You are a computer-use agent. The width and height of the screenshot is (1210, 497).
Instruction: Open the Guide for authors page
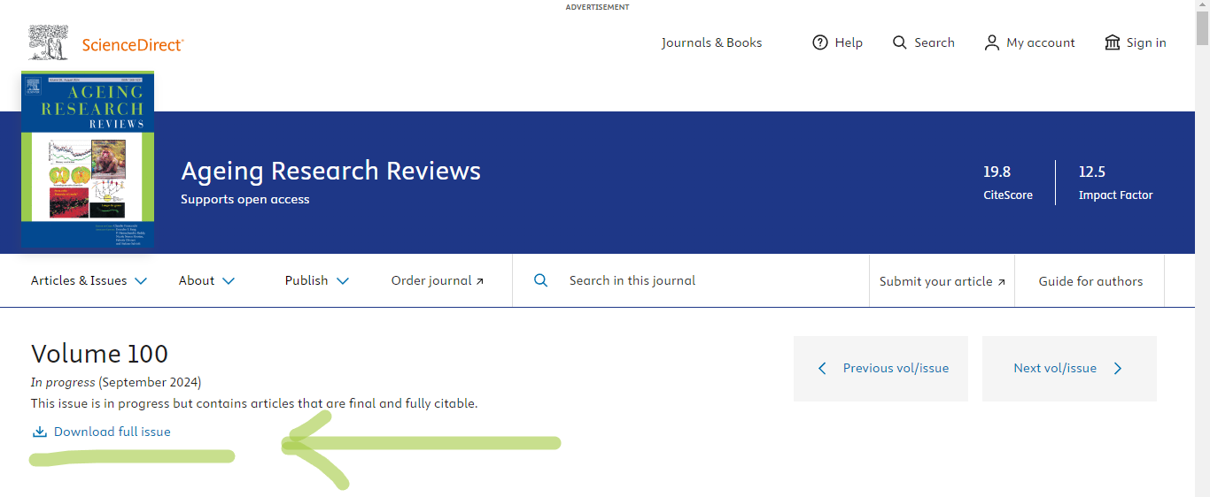[x=1090, y=281]
